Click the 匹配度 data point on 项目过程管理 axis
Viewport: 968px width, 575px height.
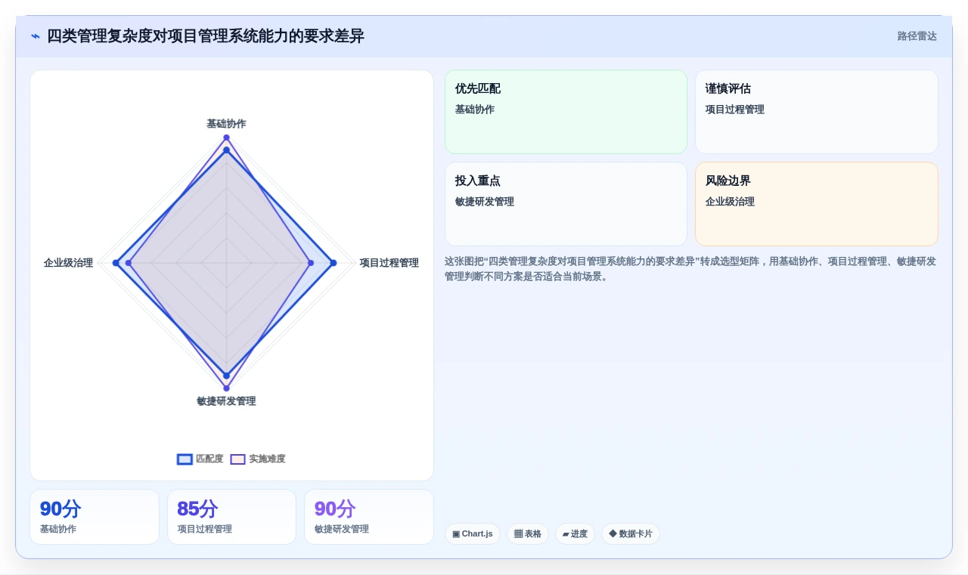(x=334, y=263)
